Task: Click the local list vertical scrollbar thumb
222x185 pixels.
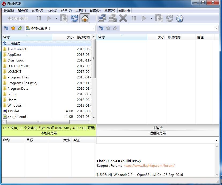Action: (x=93, y=58)
